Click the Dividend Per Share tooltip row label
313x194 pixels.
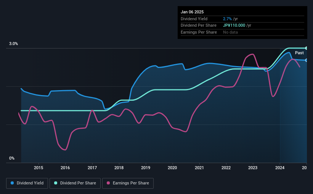[x=198, y=26]
